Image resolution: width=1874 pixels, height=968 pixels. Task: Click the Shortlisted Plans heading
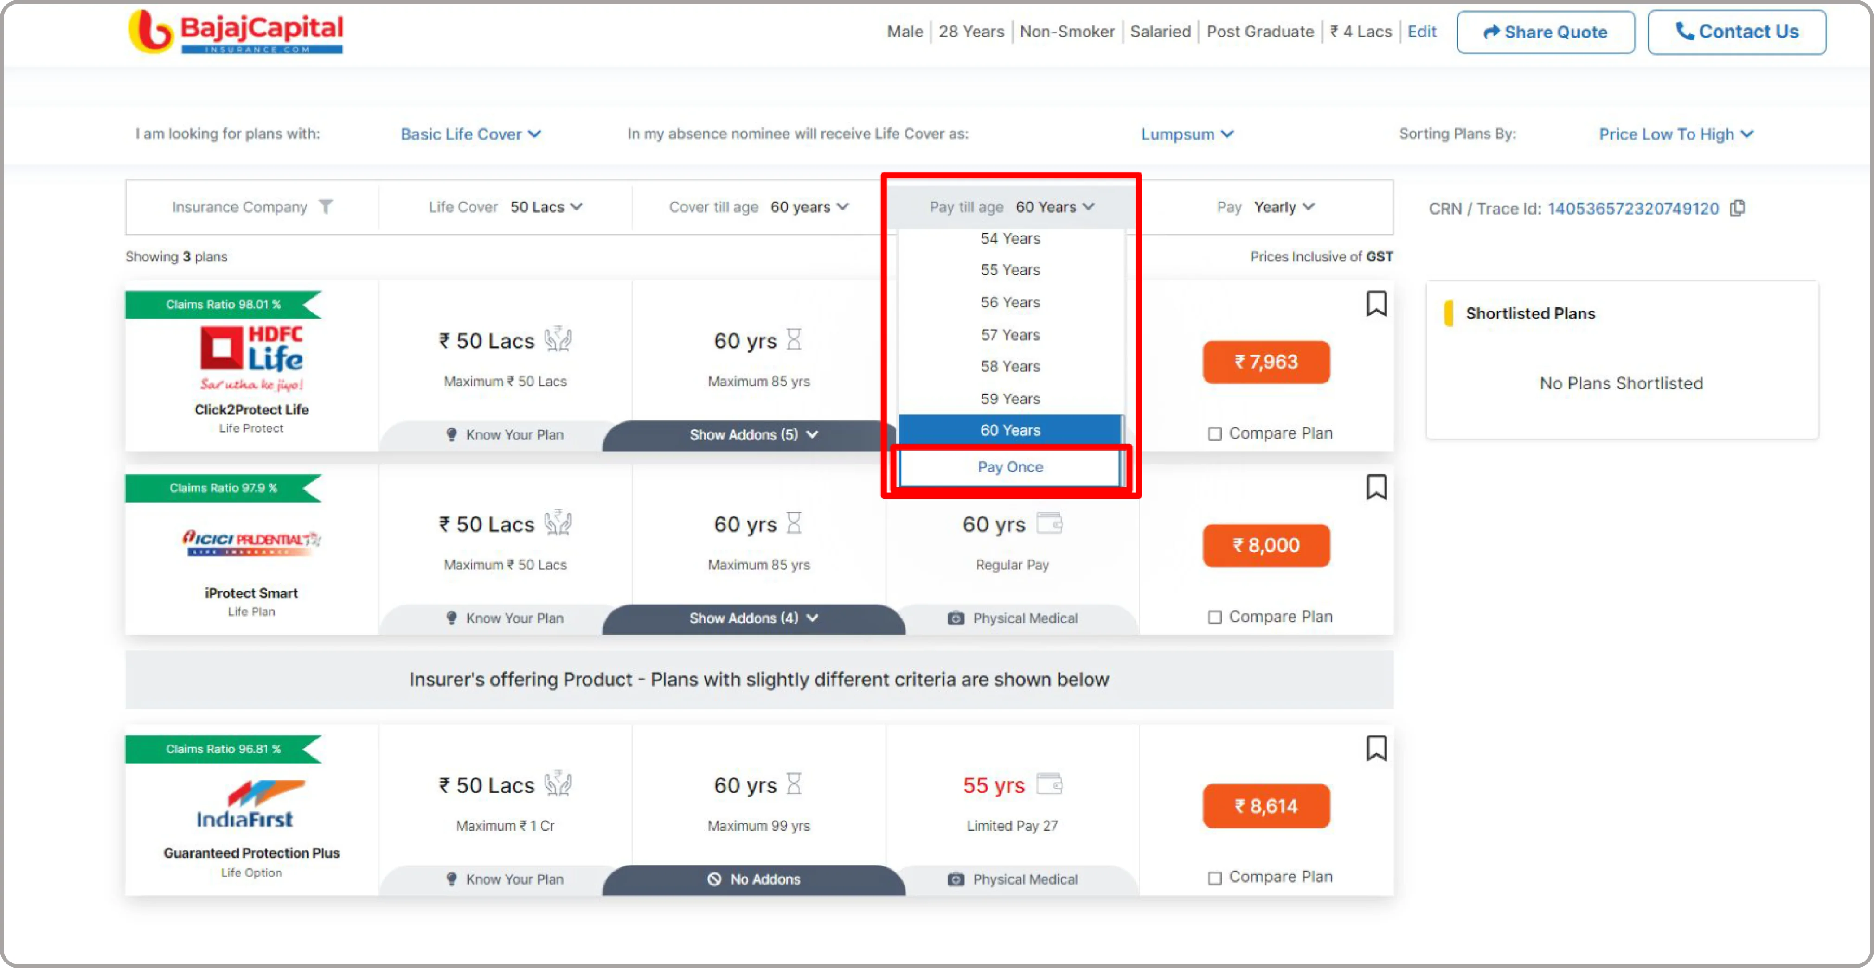tap(1530, 313)
